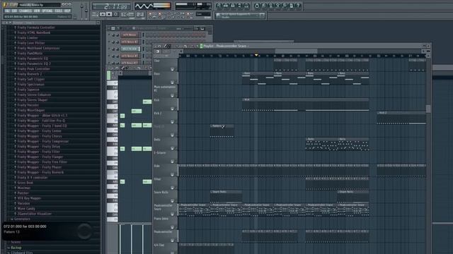
Task: Click the volume knob of first channel rack row
Action: click(117, 35)
